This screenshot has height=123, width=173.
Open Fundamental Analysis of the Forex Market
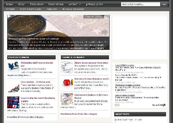tap(91, 96)
